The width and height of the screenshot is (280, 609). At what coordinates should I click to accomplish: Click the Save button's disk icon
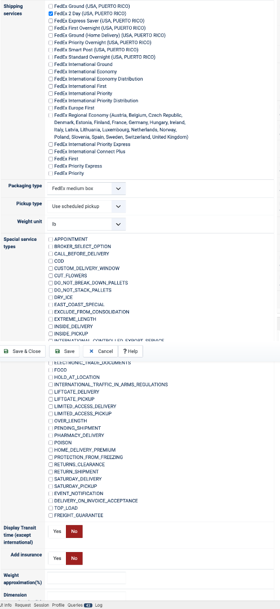57,351
